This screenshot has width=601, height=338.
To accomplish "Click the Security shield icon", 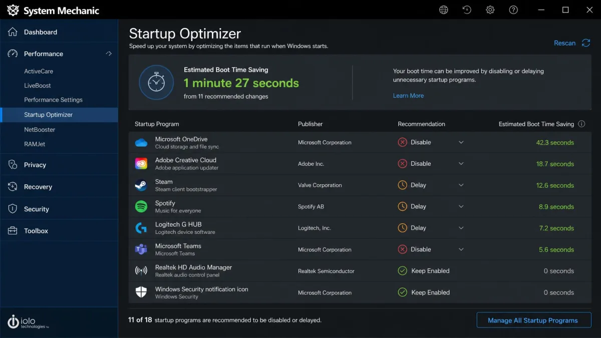I will click(13, 209).
